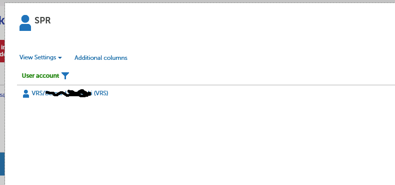Click the dark blue block at bottom left
This screenshot has height=185, width=395.
click(x=2, y=164)
